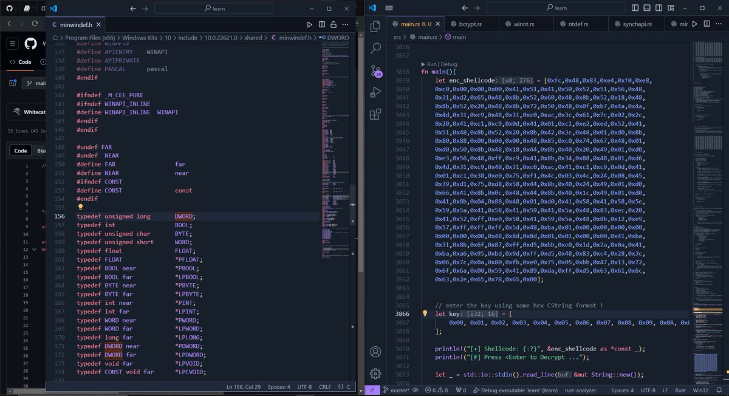This screenshot has height=396, width=729.
Task: Customize layout icon in right title bar
Action: coord(670,8)
